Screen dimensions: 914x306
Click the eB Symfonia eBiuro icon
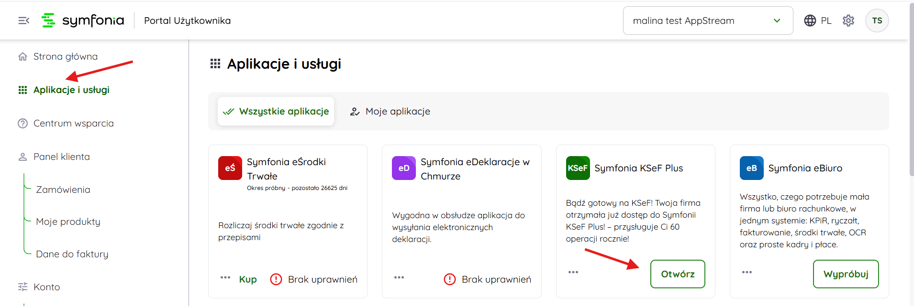[751, 168]
